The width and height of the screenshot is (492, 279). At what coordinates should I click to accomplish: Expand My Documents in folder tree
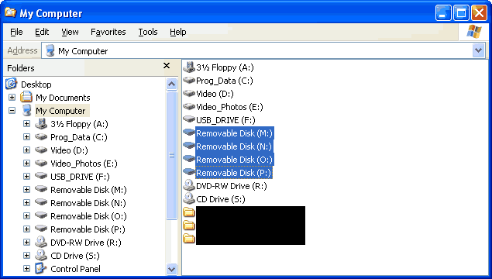click(x=12, y=98)
